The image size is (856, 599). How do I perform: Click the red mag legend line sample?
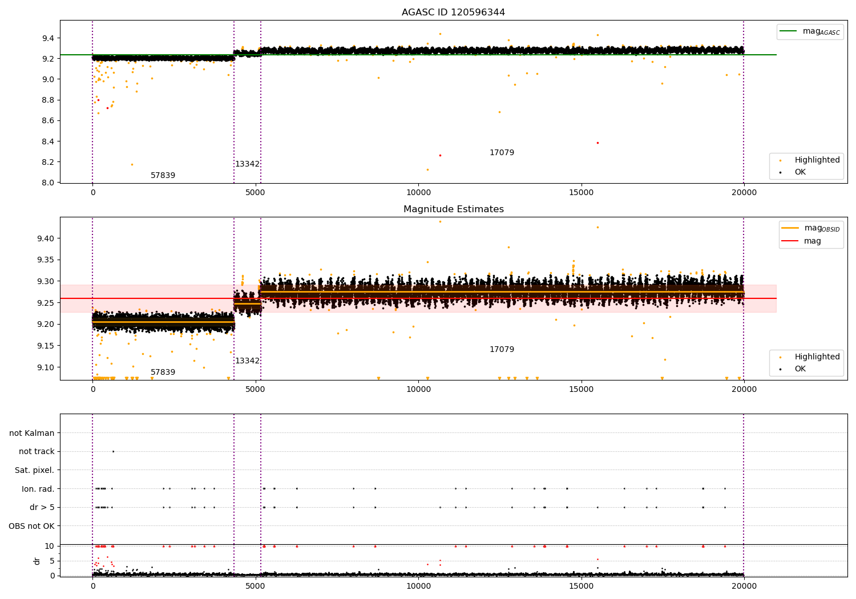[790, 241]
